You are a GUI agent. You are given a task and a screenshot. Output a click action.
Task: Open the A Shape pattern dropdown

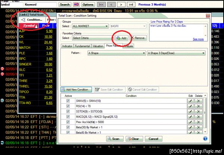[116, 53]
